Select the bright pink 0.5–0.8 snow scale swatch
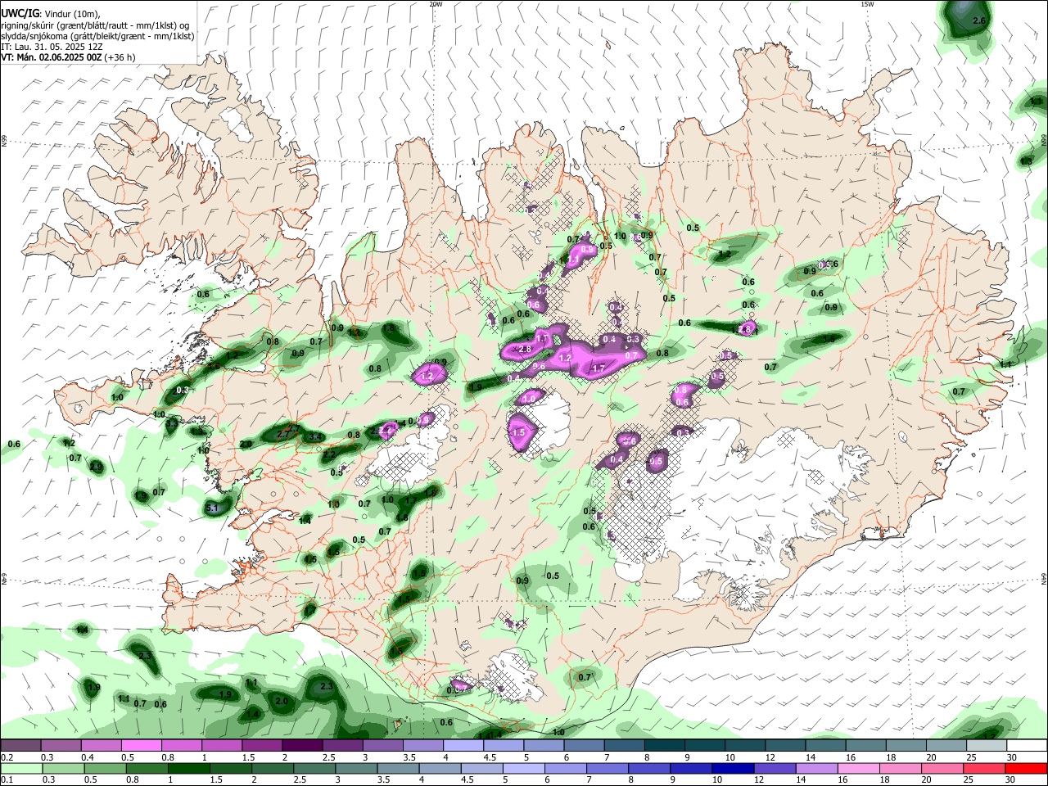Viewport: 1048px width, 786px height. [141, 746]
